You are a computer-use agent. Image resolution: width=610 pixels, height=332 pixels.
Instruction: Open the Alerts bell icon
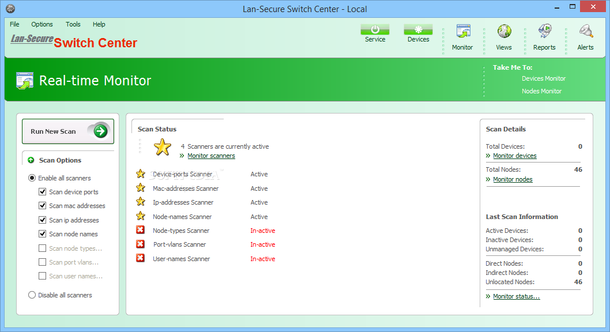(x=585, y=32)
